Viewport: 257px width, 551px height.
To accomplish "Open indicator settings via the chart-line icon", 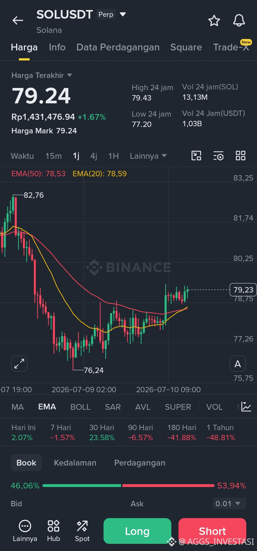I will (246, 407).
